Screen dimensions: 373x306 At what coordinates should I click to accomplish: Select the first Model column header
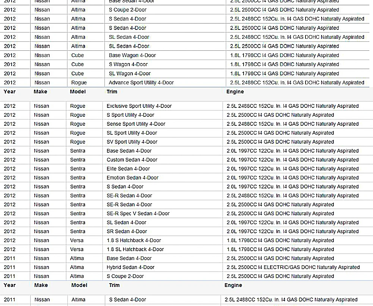pos(78,91)
